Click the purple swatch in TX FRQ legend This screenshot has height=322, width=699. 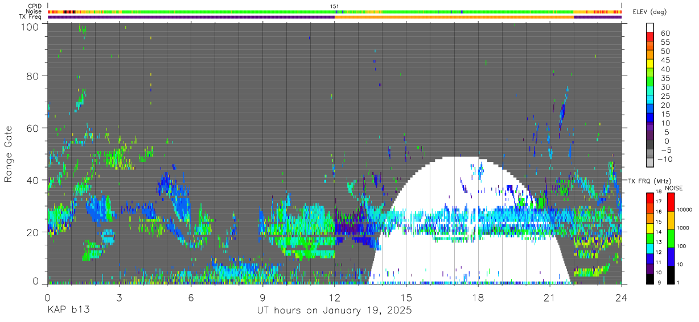(649, 268)
